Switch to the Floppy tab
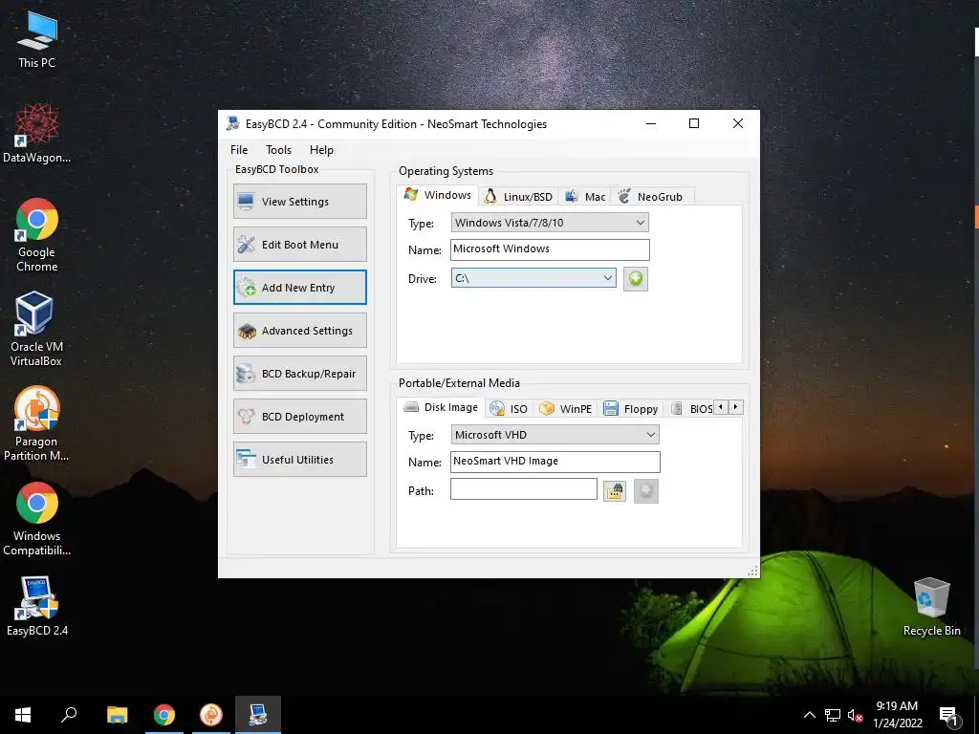Image resolution: width=979 pixels, height=734 pixels. 631,409
